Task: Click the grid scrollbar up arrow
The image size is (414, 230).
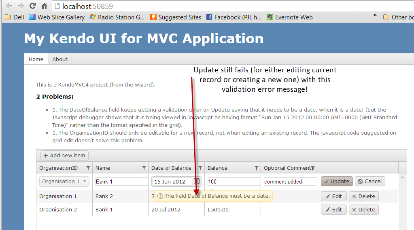Action: tap(402, 178)
